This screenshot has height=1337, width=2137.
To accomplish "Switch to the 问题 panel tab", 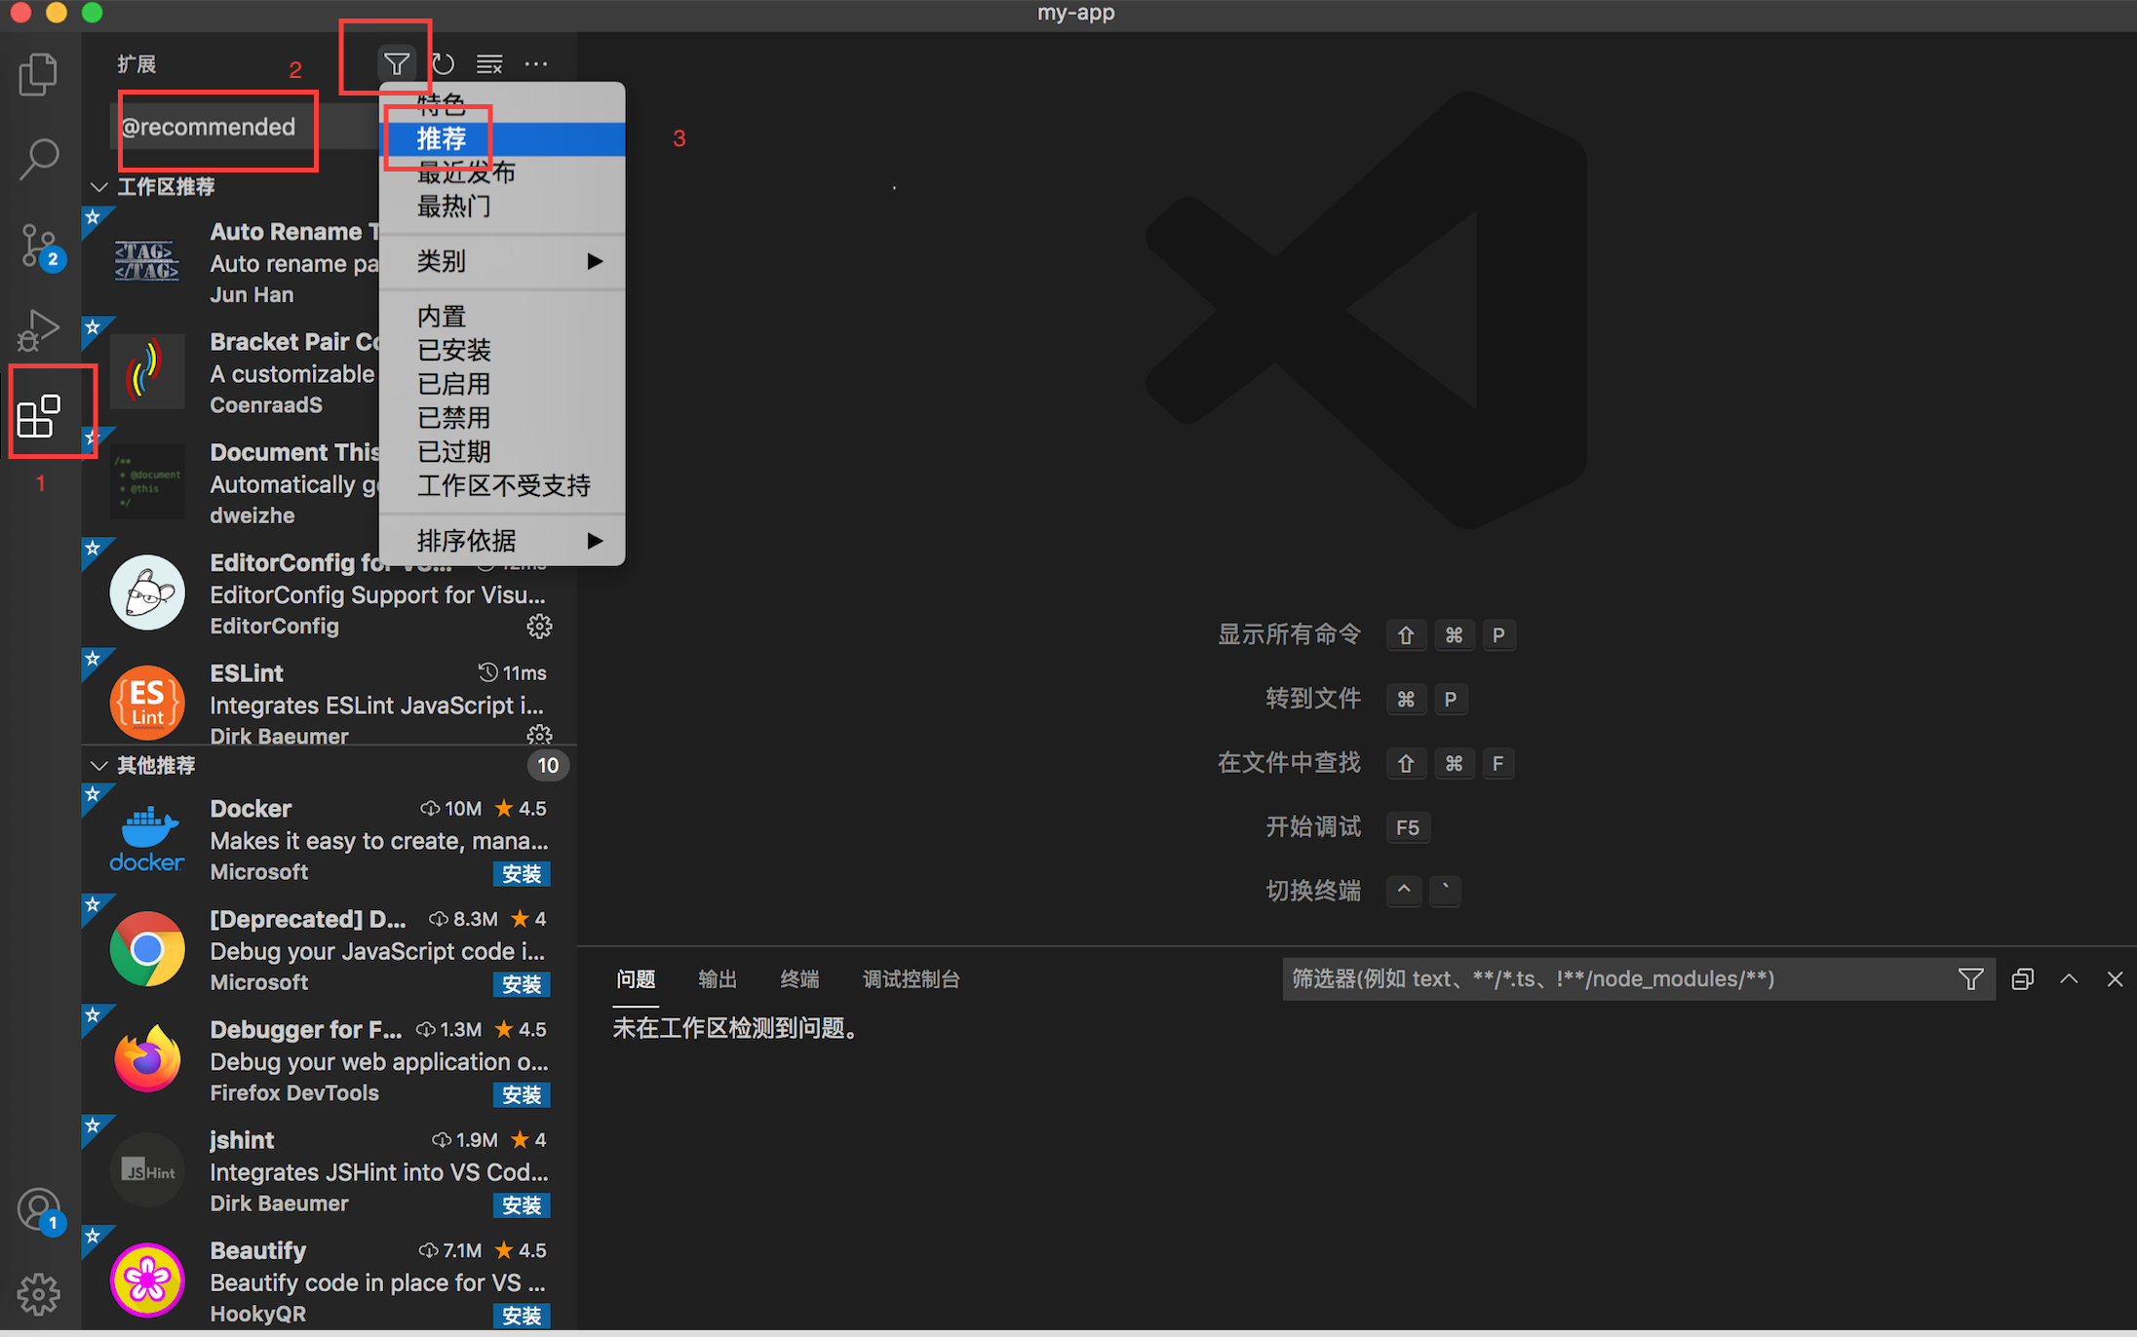I will tap(636, 979).
